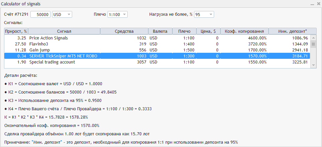The image size is (322, 147).
Task: Click Коэф. копирования column header
Action: (x=244, y=31)
